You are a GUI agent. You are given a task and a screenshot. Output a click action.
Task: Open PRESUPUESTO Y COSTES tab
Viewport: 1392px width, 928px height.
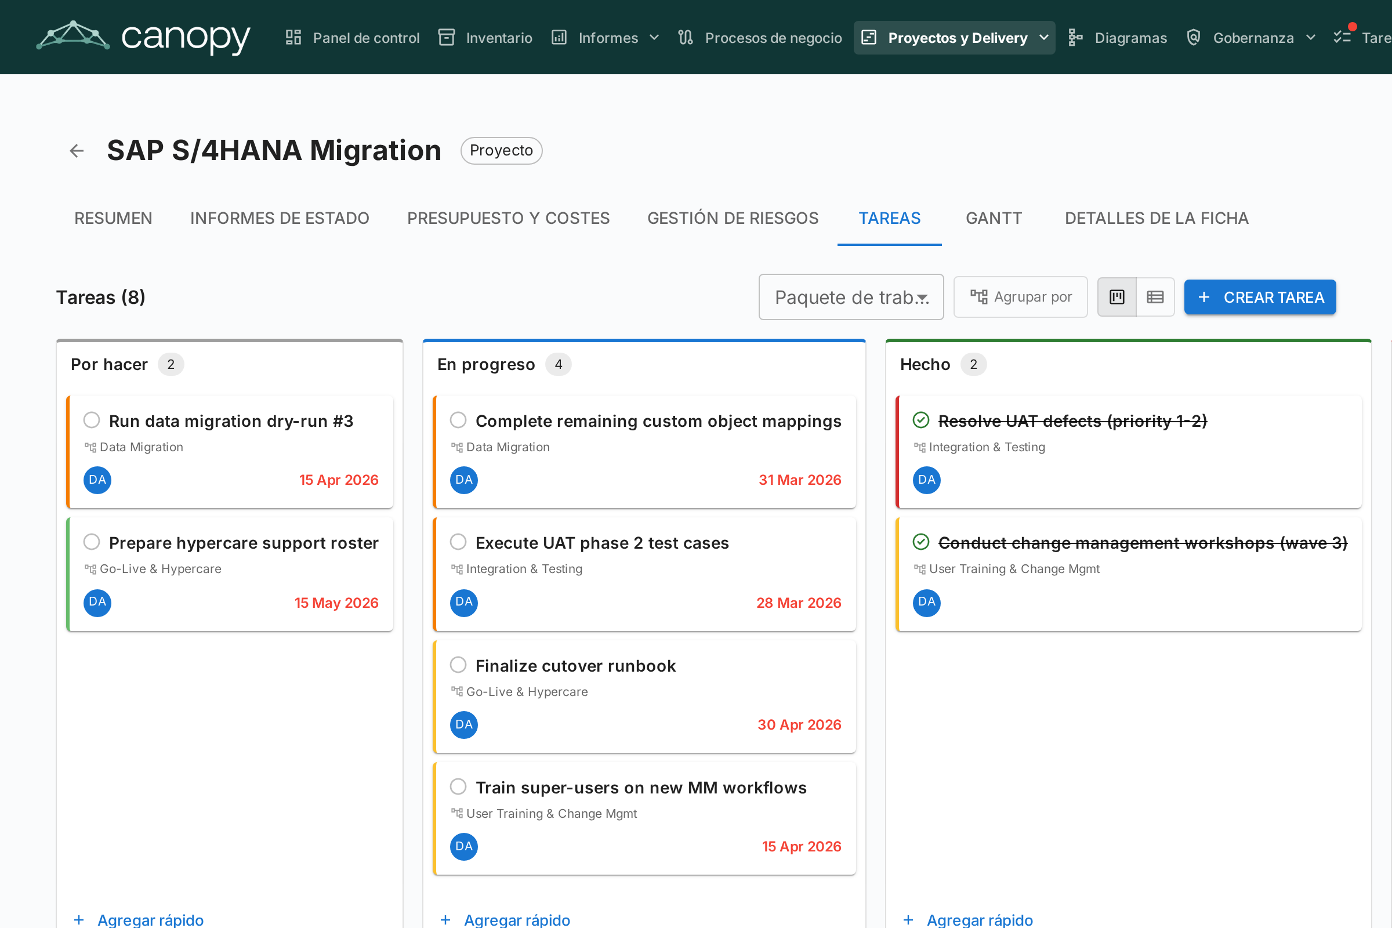(x=509, y=219)
